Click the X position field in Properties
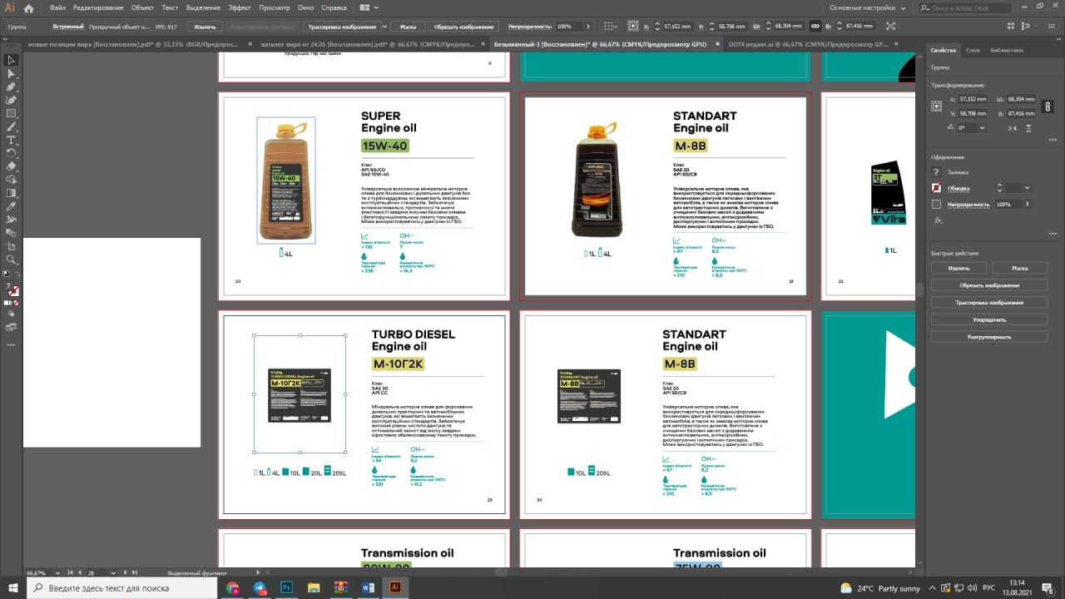1065x599 pixels. [973, 99]
